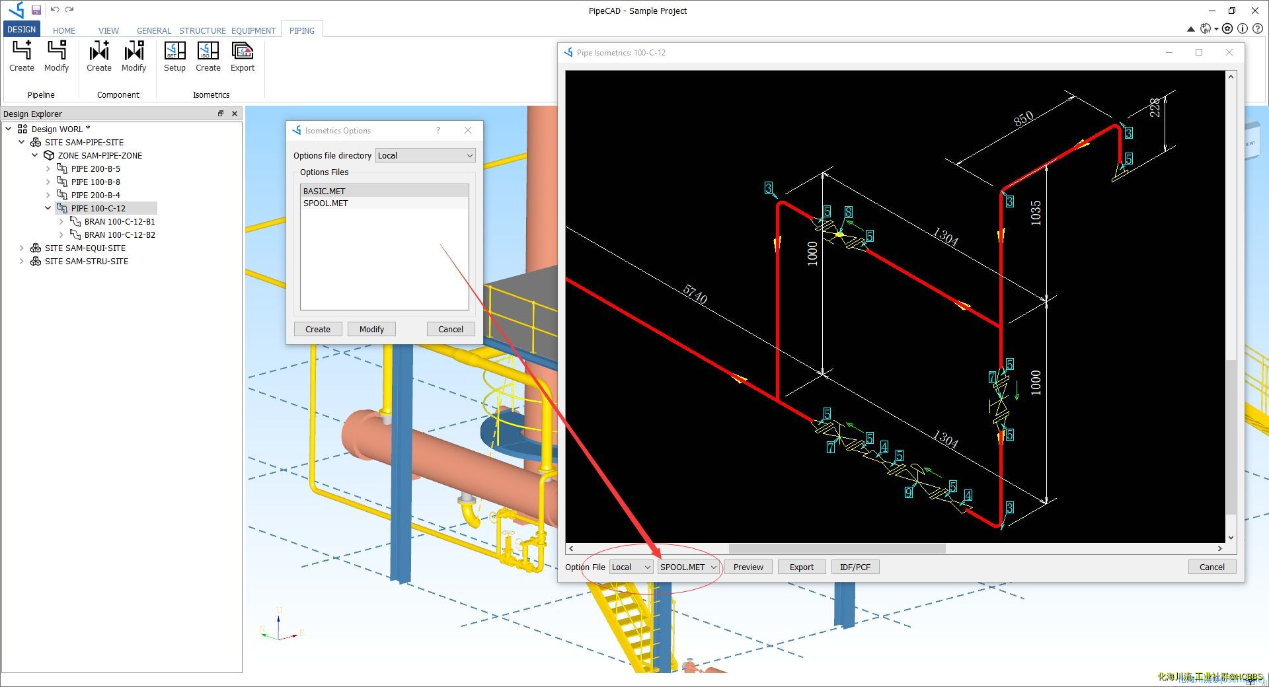
Task: Click the DESIGN tab
Action: pyautogui.click(x=22, y=30)
